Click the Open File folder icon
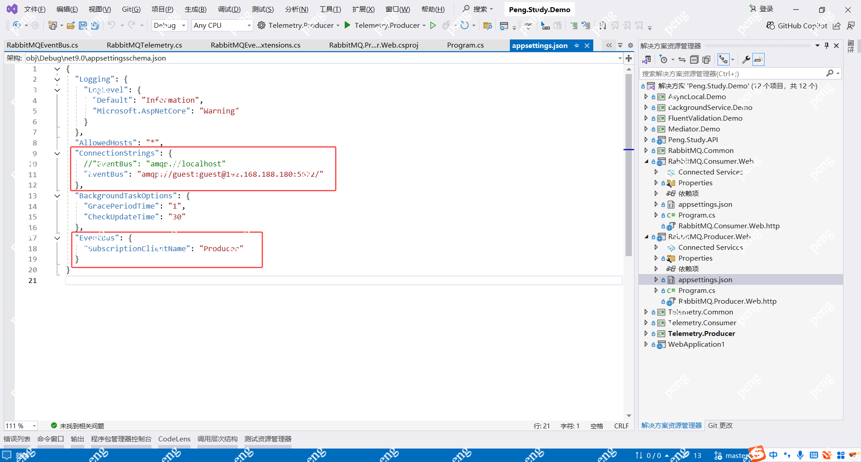Screen dimensions: 861x462 [x=71, y=26]
